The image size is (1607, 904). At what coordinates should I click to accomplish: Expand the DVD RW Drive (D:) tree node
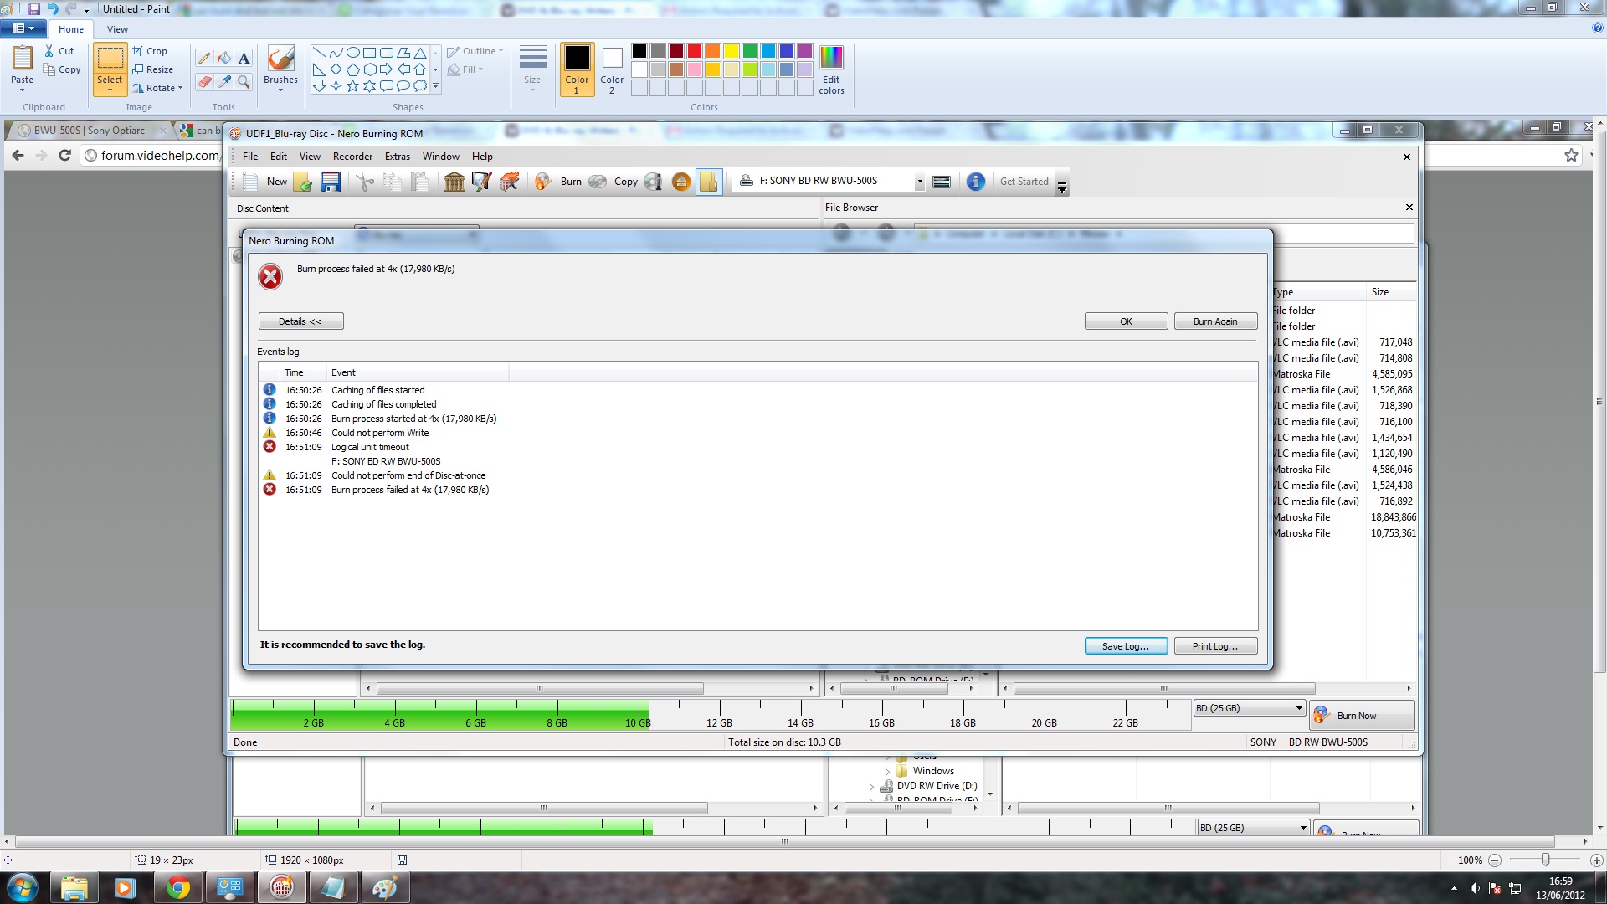(872, 787)
